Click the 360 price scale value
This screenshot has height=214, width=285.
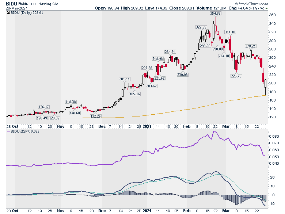click(x=272, y=15)
